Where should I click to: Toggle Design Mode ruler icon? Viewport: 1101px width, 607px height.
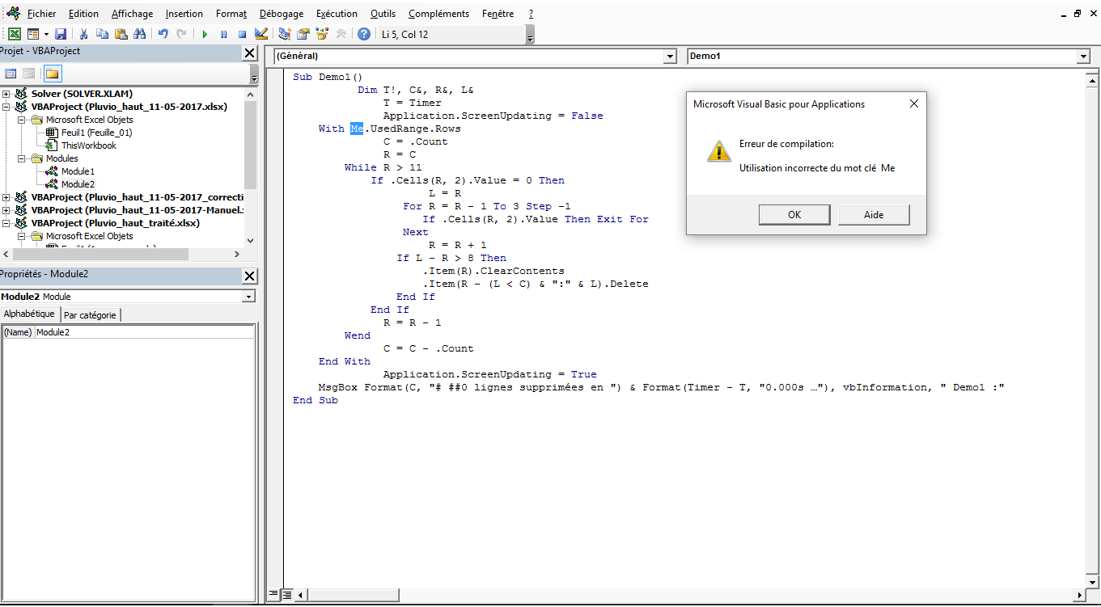click(260, 34)
